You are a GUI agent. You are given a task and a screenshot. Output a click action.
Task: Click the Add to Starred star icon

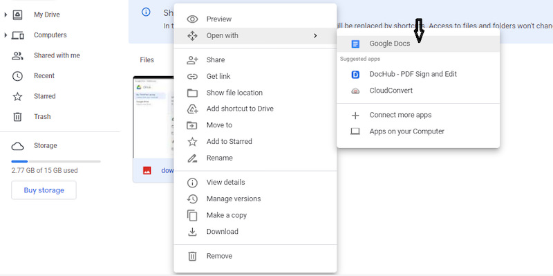(192, 142)
